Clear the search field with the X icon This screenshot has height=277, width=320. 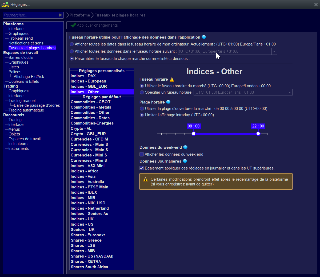click(x=60, y=15)
